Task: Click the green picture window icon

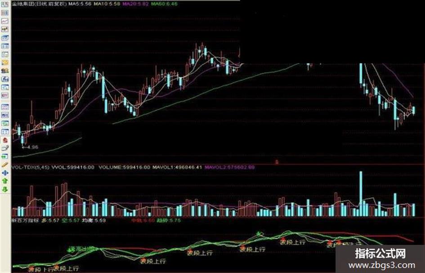Action: point(5,124)
